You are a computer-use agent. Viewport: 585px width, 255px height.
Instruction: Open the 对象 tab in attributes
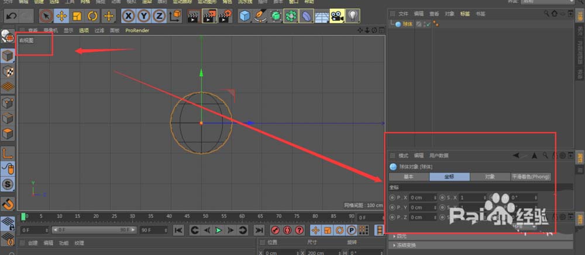[490, 176]
